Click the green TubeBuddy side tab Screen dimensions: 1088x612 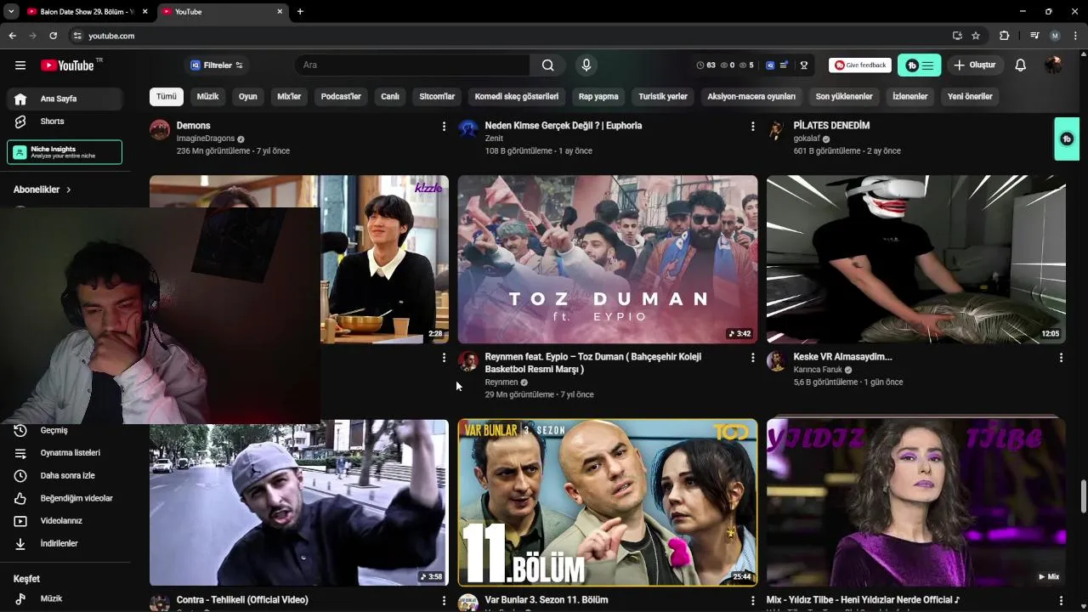tap(1067, 139)
